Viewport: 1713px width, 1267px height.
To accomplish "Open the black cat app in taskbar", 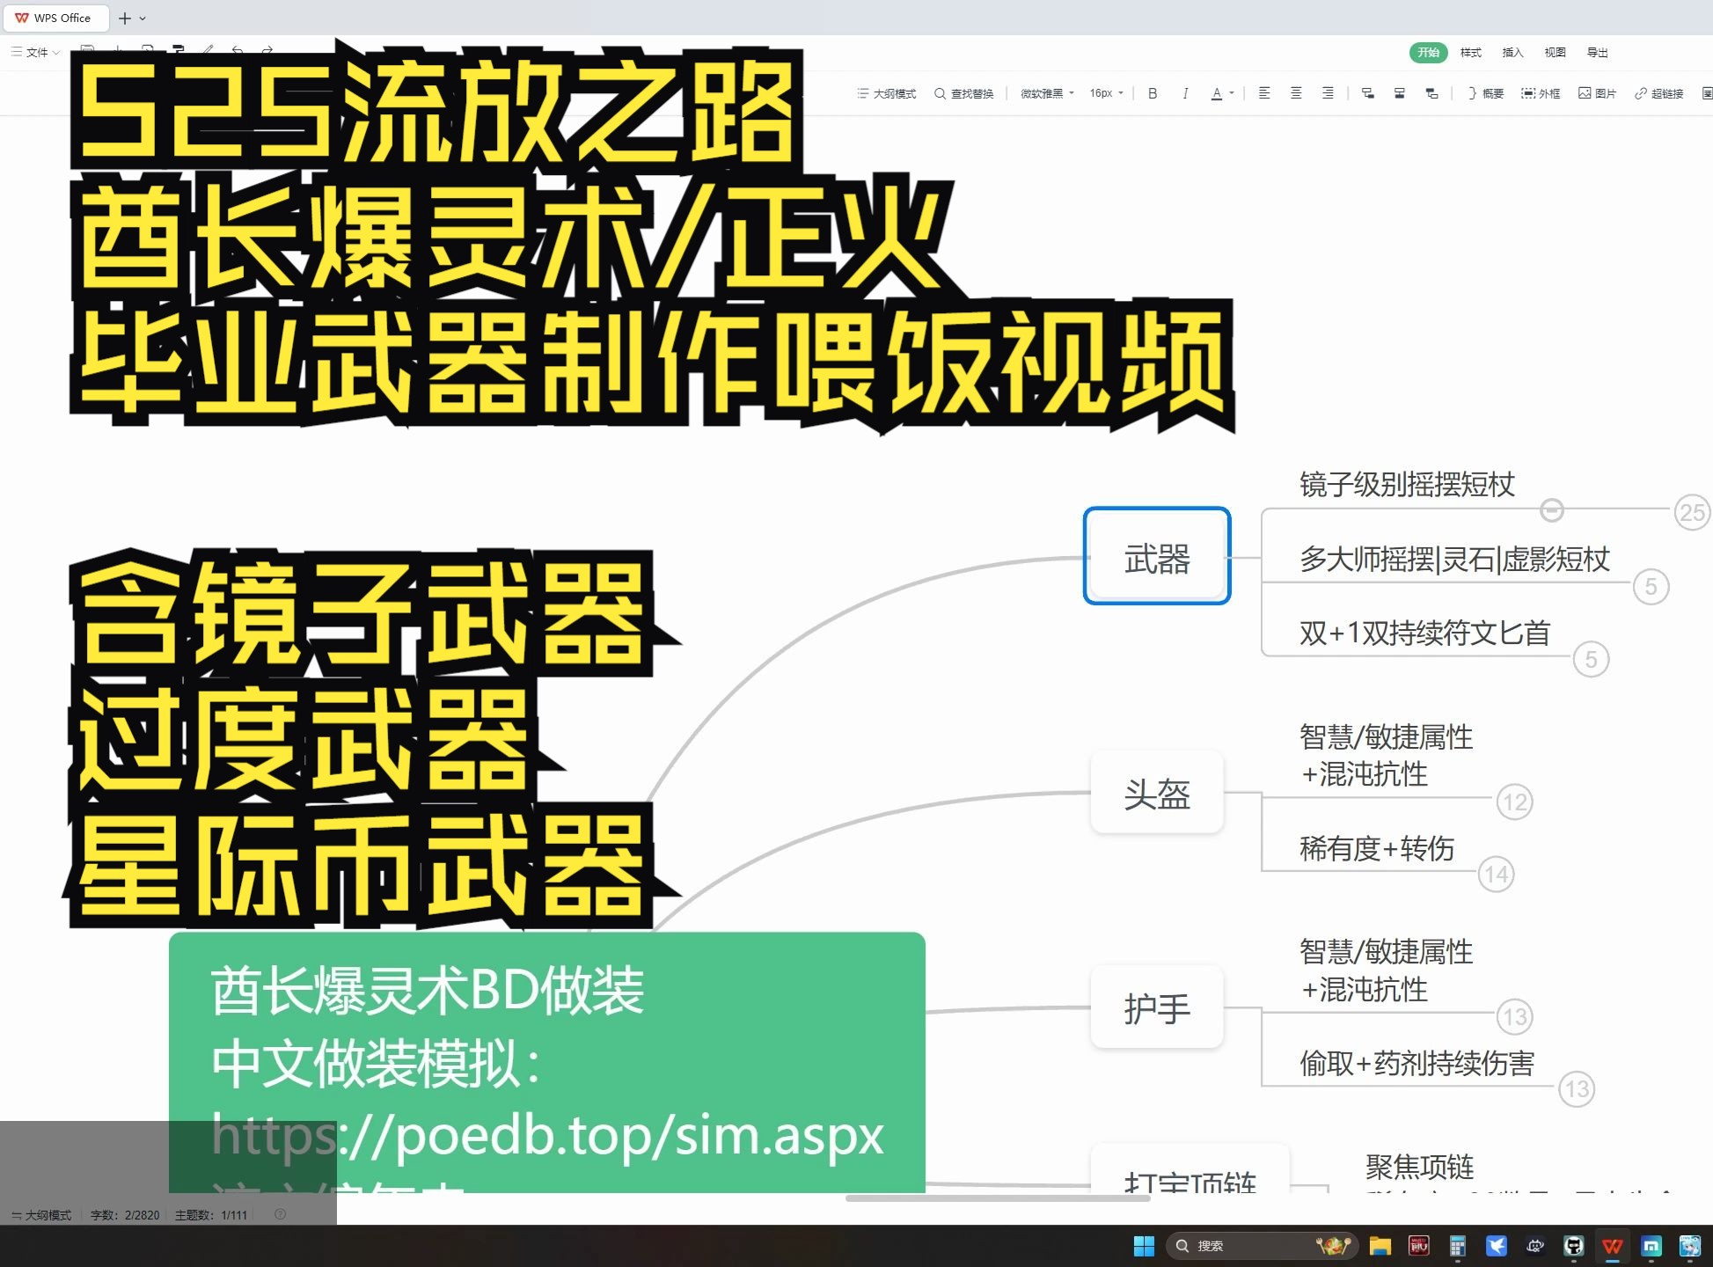I will pos(1573,1246).
